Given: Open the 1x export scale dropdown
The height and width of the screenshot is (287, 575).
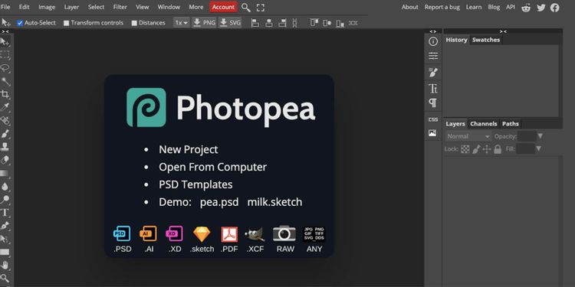Looking at the screenshot, I should (181, 23).
